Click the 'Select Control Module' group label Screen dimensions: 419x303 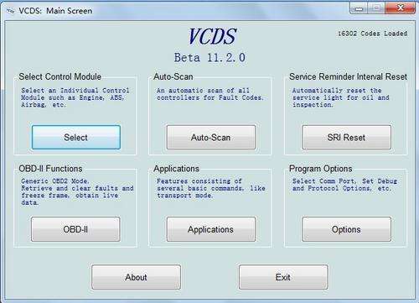(x=59, y=76)
